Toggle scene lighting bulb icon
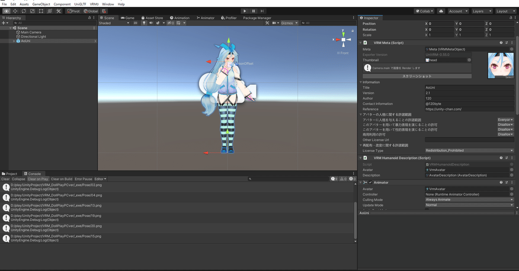The height and width of the screenshot is (271, 519). click(x=144, y=23)
